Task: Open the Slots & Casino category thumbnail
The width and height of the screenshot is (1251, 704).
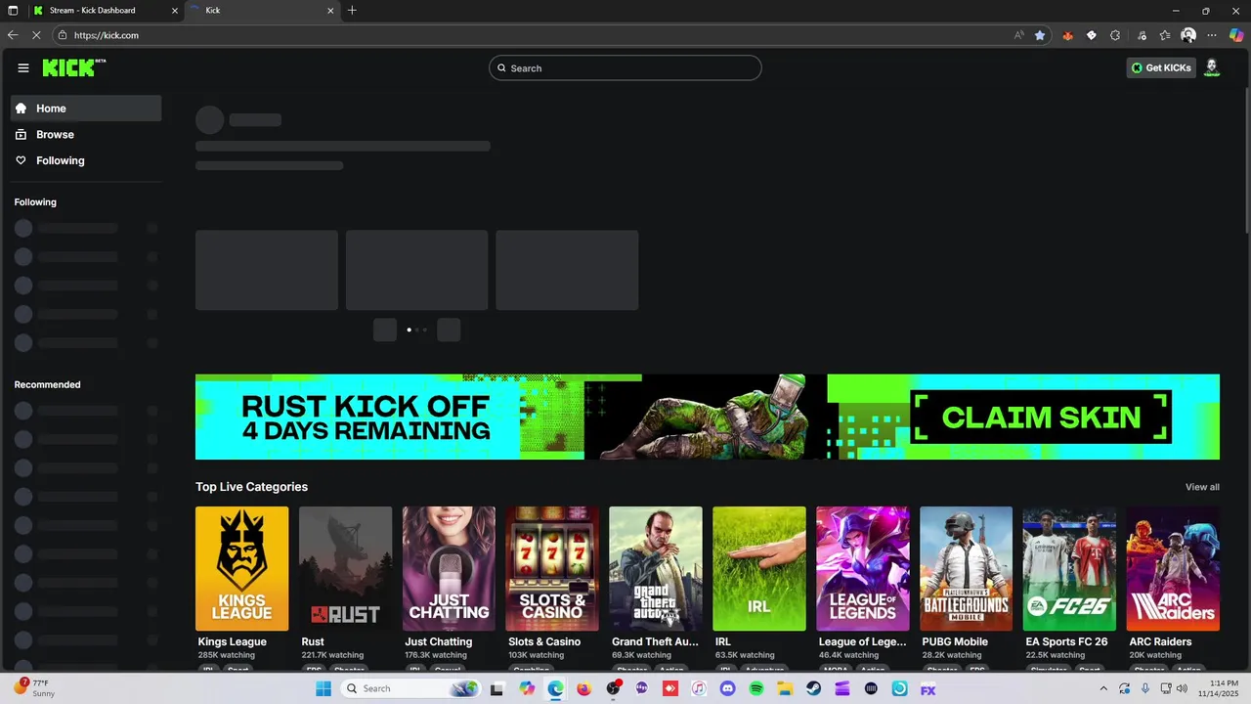Action: [552, 568]
